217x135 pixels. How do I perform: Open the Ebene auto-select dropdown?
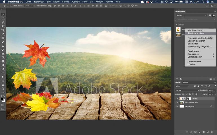coord(28,6)
